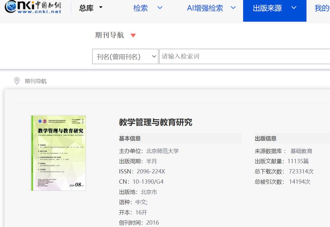Screen dimensions: 330x227
Task: Click the journal title 教学管理与教育研究
Action: (x=155, y=122)
